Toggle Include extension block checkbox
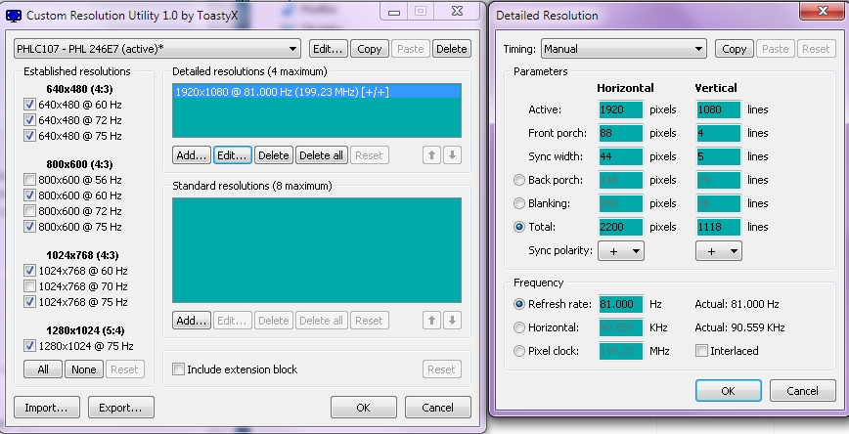Viewport: 849px width, 434px height. 178,369
